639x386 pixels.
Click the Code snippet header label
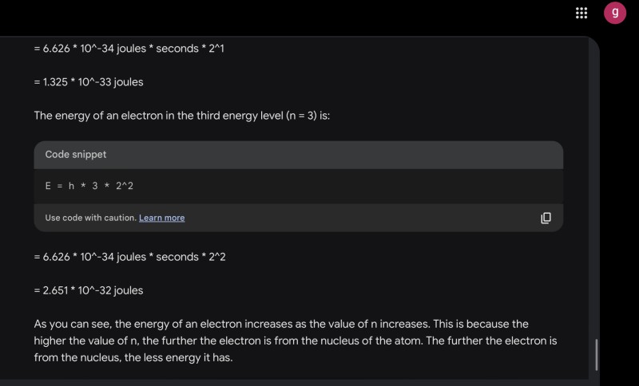(76, 155)
